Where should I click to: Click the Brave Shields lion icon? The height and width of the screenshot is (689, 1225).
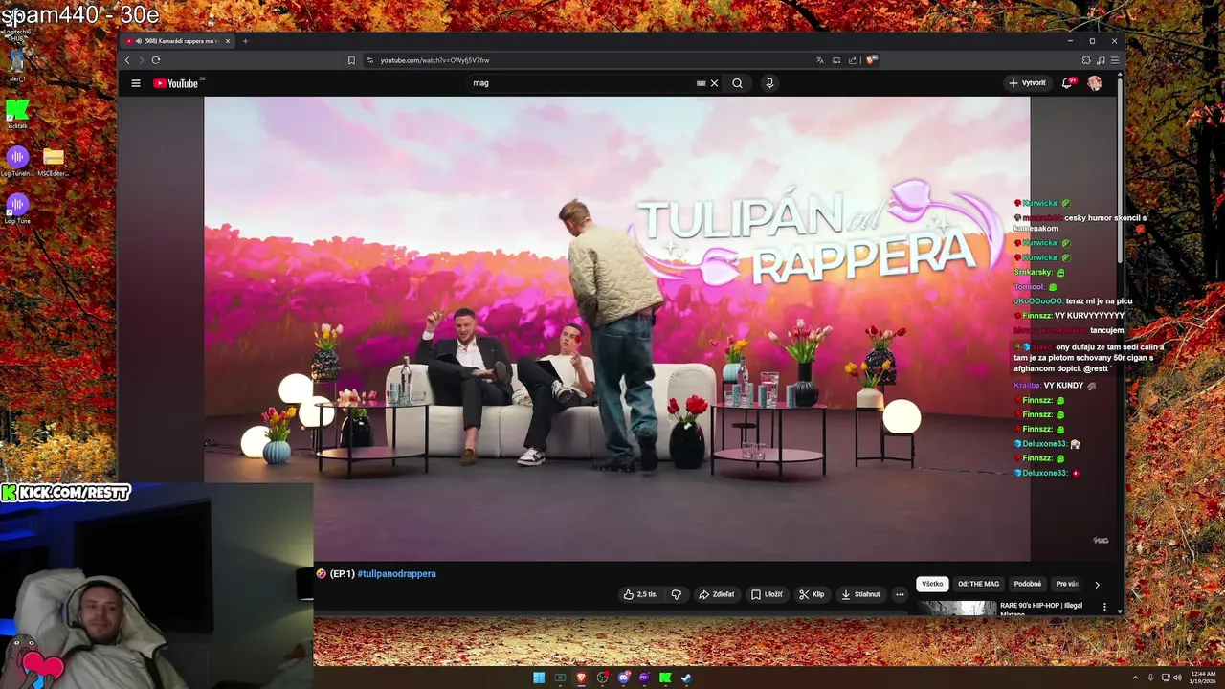click(x=871, y=60)
